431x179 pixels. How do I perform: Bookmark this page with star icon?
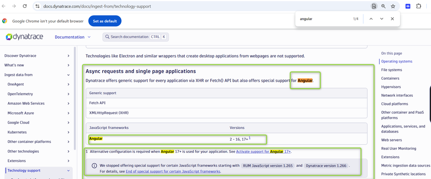tap(393, 6)
